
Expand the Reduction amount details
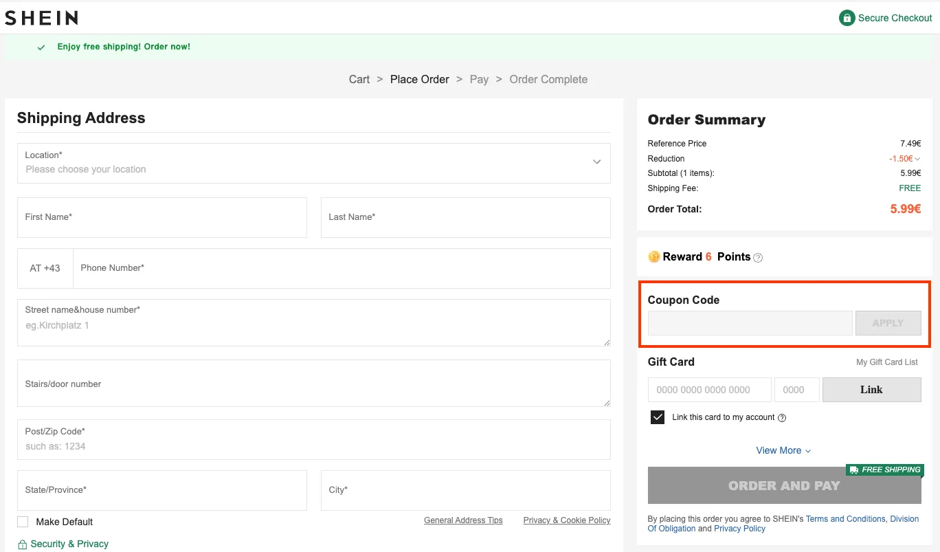tap(917, 159)
